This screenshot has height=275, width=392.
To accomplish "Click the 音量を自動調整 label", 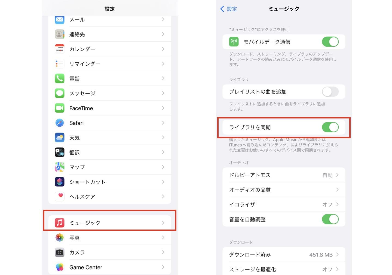I will coord(247,219).
